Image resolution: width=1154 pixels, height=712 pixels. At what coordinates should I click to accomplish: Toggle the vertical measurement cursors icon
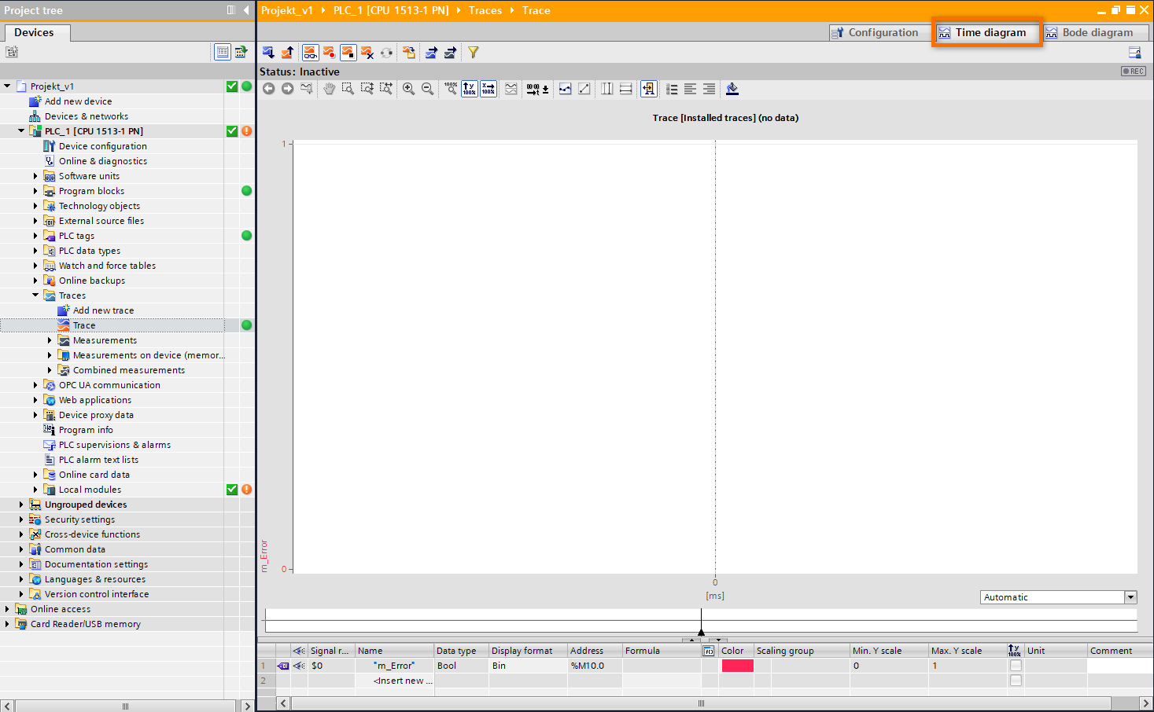[x=606, y=89]
